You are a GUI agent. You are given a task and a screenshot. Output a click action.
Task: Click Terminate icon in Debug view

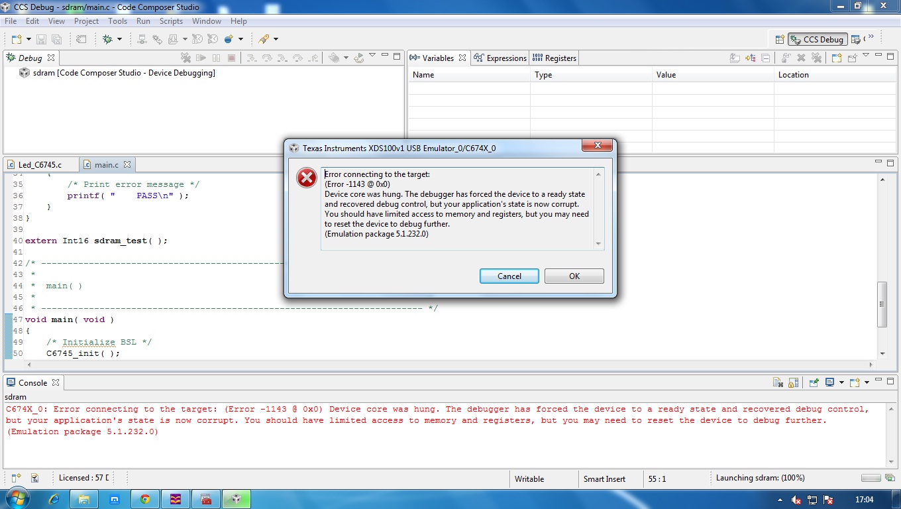point(231,58)
